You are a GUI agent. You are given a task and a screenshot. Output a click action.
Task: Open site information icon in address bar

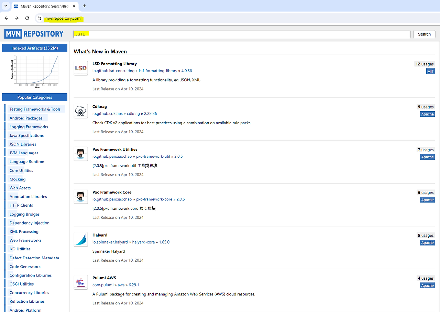tap(40, 18)
